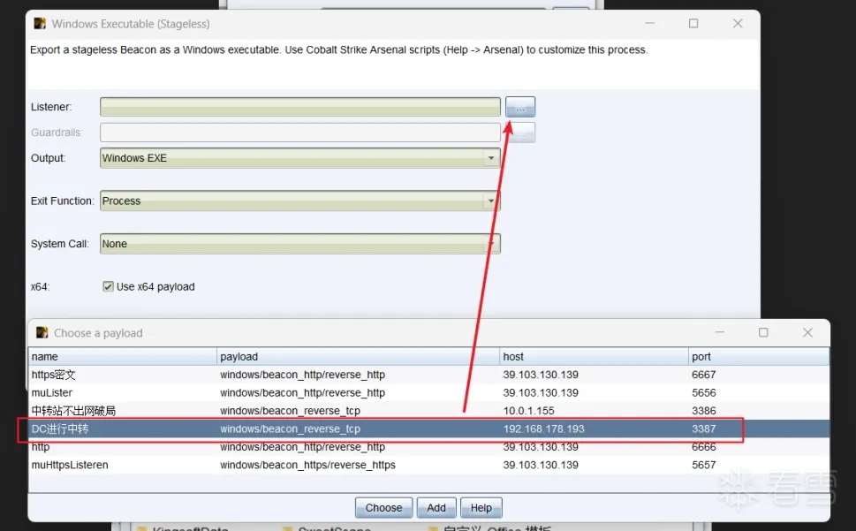Image resolution: width=856 pixels, height=531 pixels.
Task: Select the https密文 listener row
Action: (x=428, y=375)
